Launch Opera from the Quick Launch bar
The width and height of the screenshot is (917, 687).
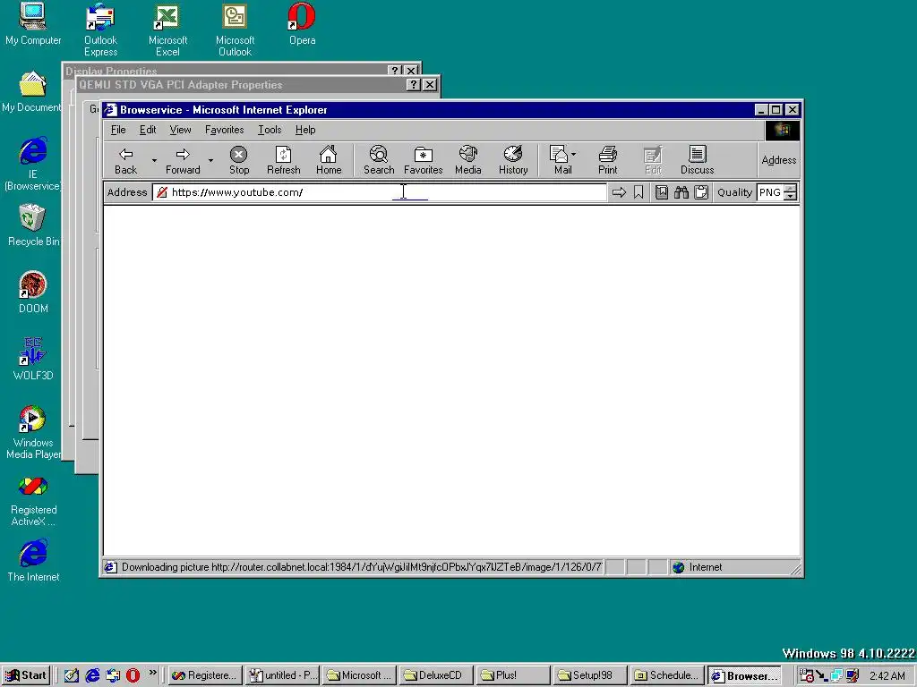133,675
